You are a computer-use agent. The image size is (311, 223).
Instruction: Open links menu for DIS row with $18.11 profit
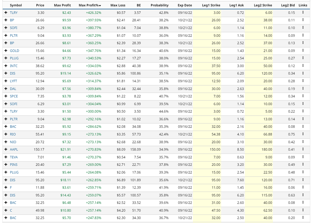303,180
